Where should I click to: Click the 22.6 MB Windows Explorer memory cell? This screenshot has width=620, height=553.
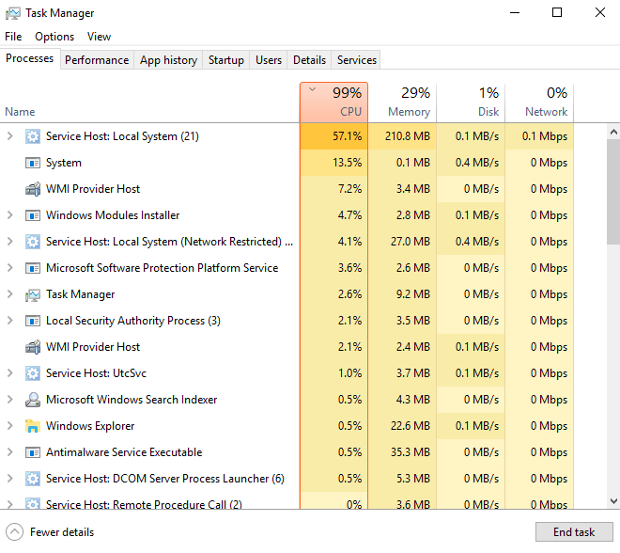point(402,426)
